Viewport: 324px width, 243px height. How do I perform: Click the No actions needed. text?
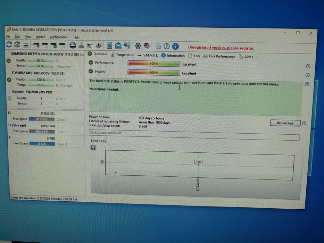coord(104,89)
